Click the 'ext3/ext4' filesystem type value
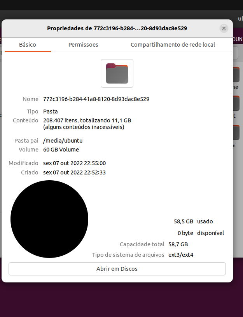 (x=181, y=255)
